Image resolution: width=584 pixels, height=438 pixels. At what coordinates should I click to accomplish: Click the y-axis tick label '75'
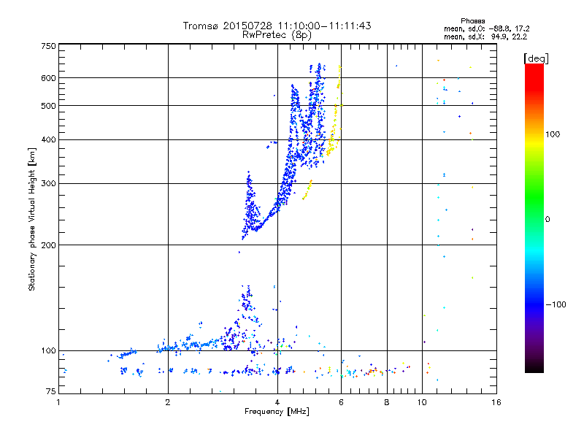click(51, 391)
